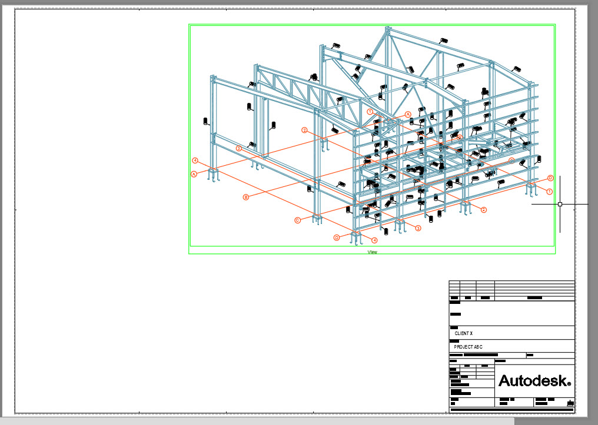
Task: Select left-end grid bubble C
Action: coord(297,220)
